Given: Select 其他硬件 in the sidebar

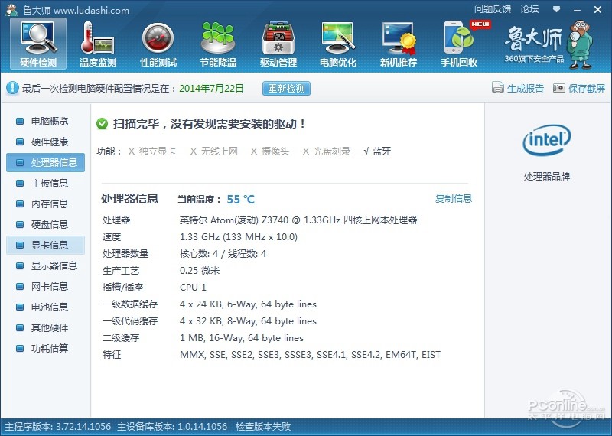Looking at the screenshot, I should [46, 328].
